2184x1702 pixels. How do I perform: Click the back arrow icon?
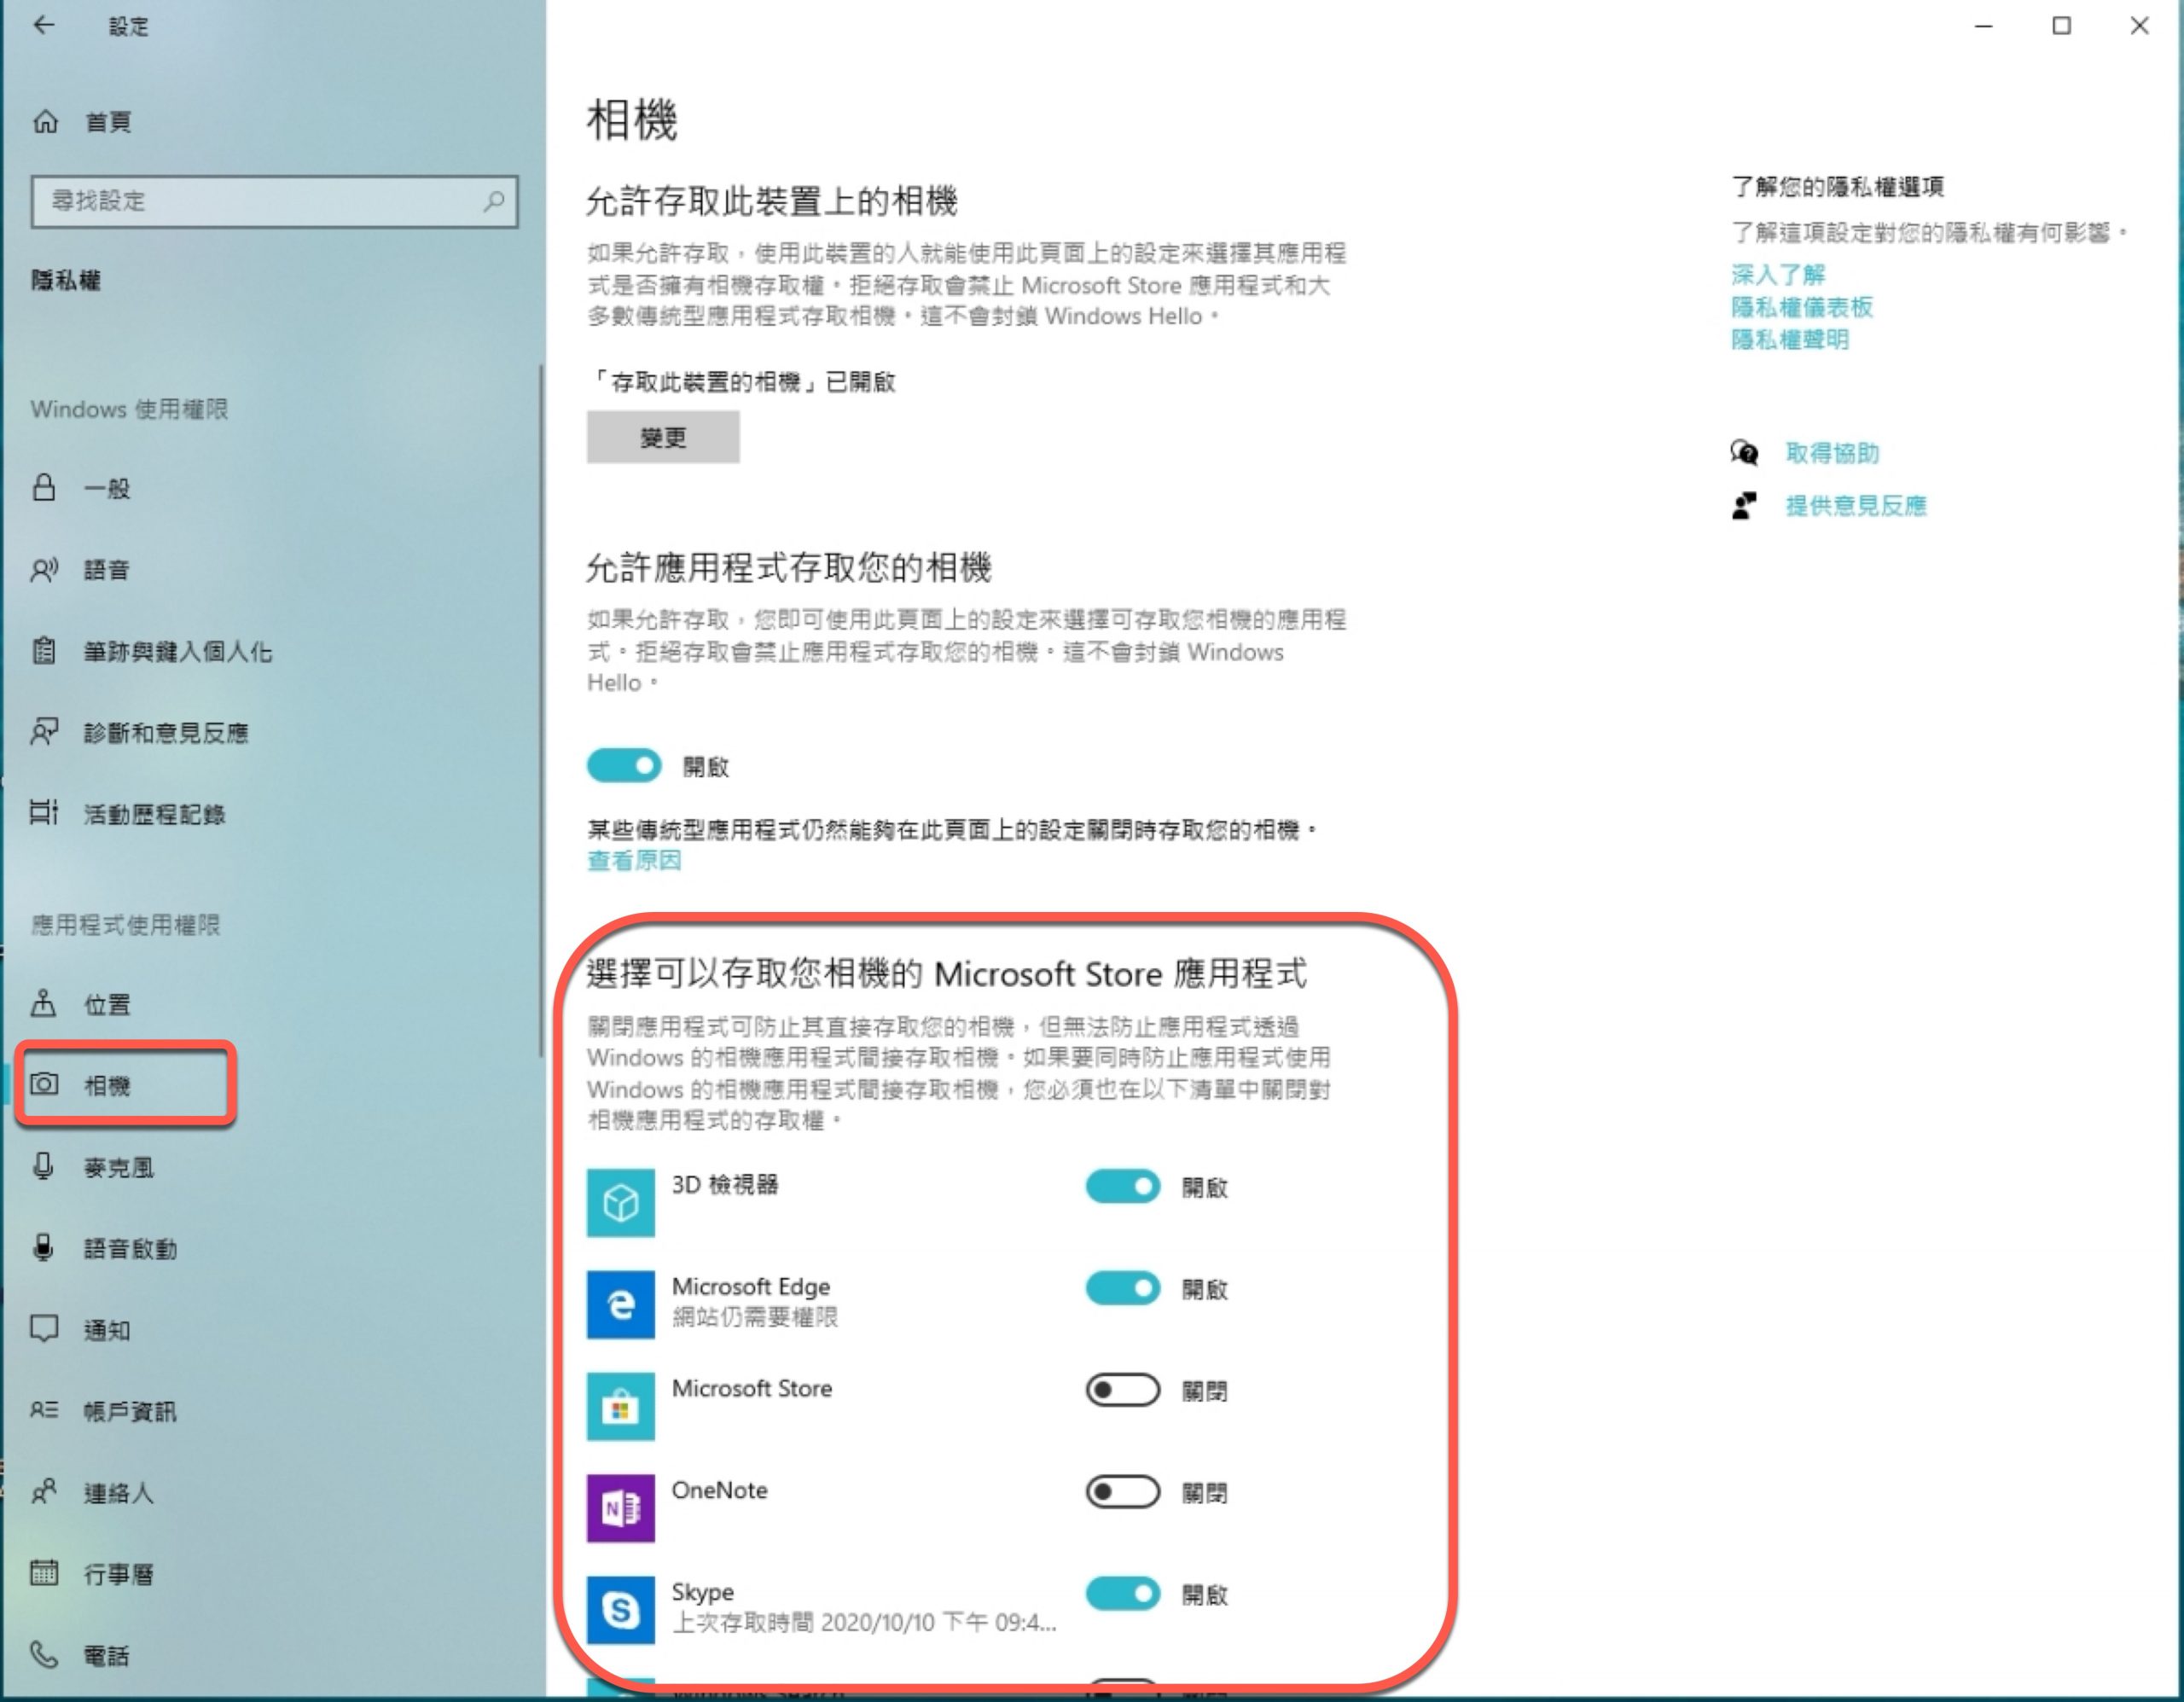43,25
